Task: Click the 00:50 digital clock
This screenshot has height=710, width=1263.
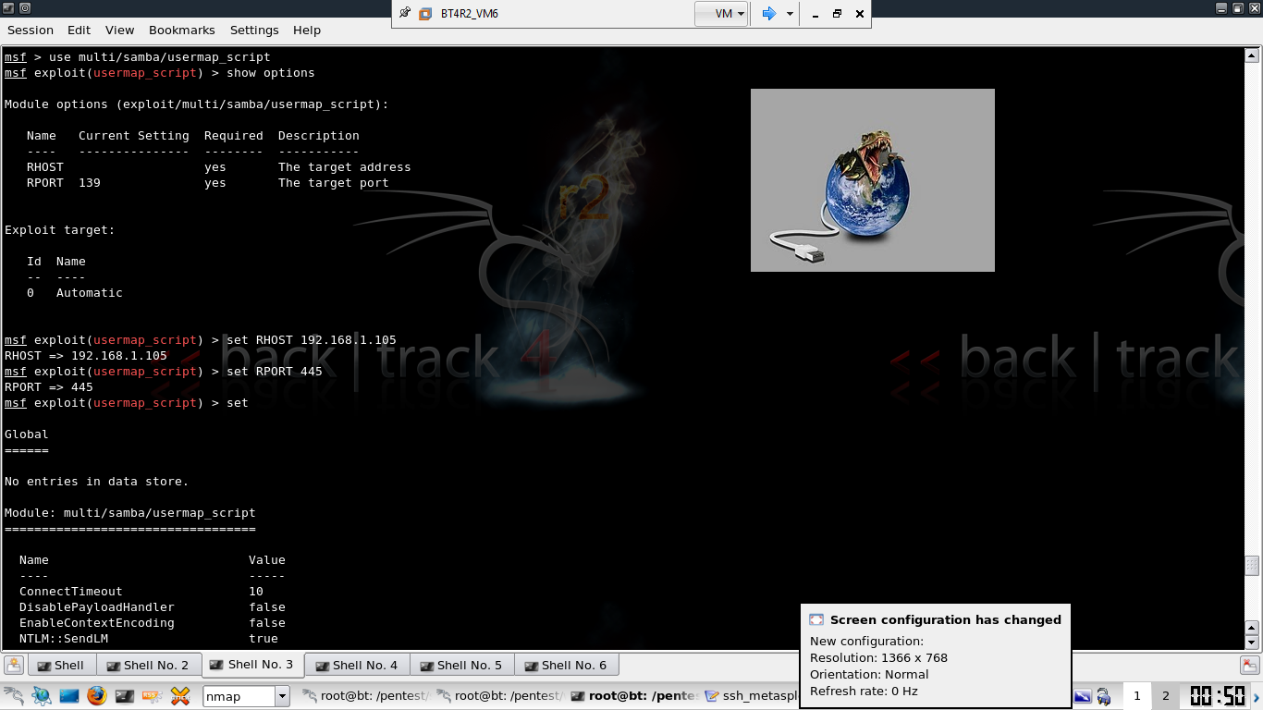Action: pos(1217,696)
